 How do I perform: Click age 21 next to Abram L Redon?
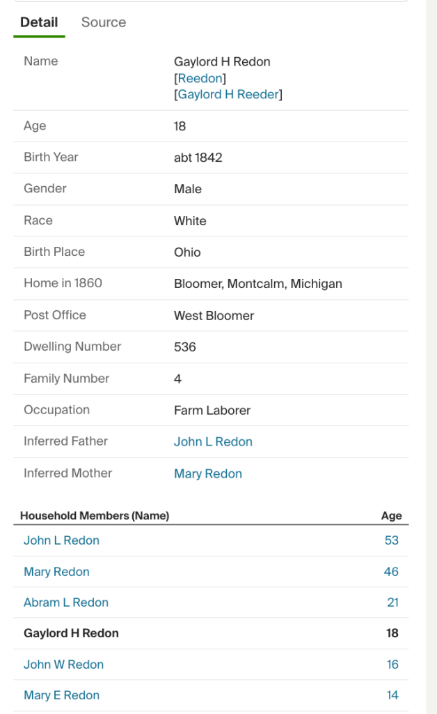click(392, 602)
